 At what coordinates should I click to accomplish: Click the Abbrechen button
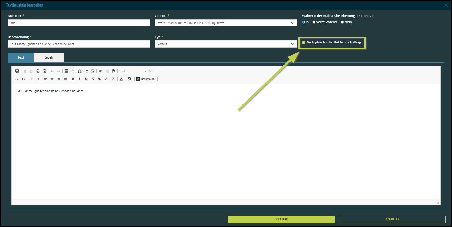point(392,219)
